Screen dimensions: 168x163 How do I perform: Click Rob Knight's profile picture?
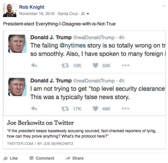(10, 10)
